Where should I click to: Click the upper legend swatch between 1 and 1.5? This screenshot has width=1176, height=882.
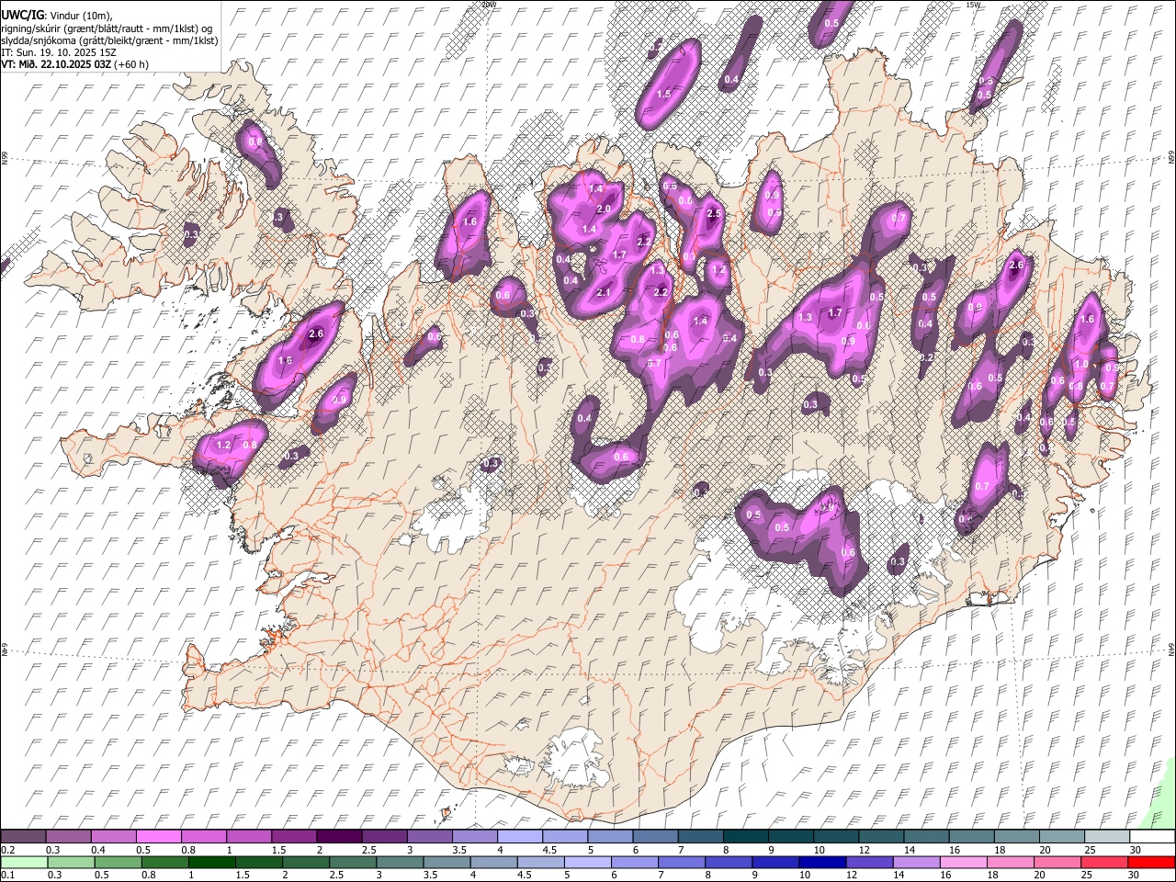pos(249,837)
